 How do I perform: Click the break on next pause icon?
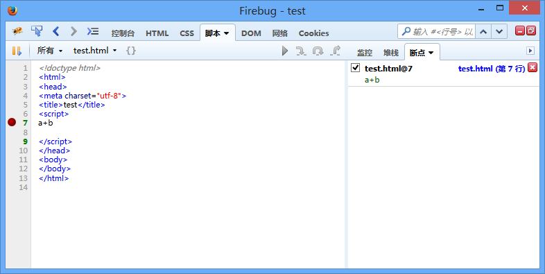(x=17, y=51)
